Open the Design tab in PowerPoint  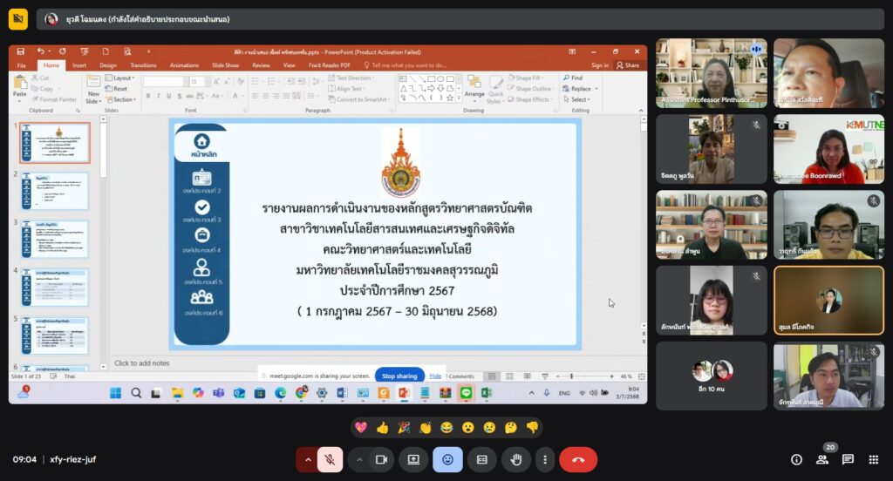[108, 65]
